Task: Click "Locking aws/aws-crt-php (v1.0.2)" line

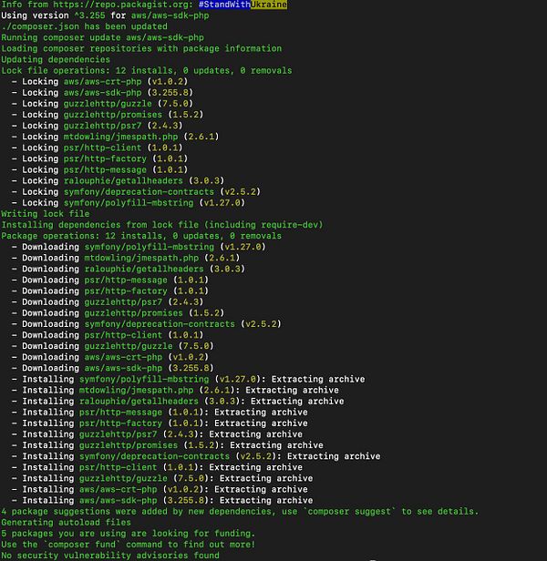Action: coord(100,82)
